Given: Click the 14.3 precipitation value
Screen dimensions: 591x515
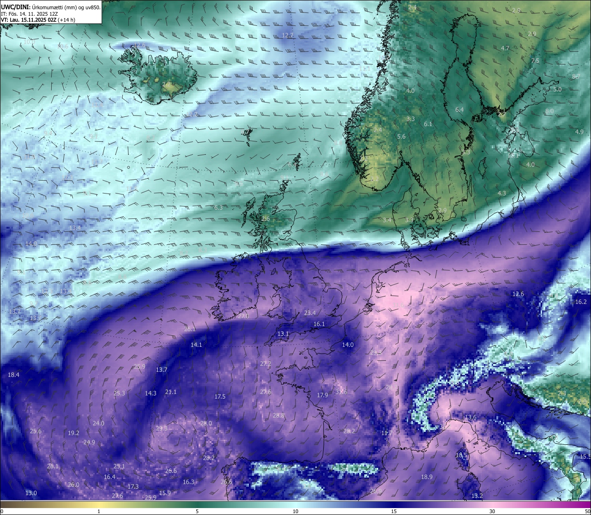Looking at the screenshot, I should click(151, 393).
